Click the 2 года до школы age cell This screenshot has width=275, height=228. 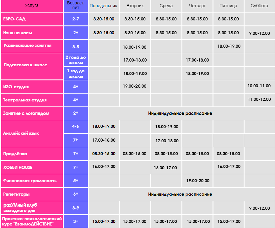point(76,60)
